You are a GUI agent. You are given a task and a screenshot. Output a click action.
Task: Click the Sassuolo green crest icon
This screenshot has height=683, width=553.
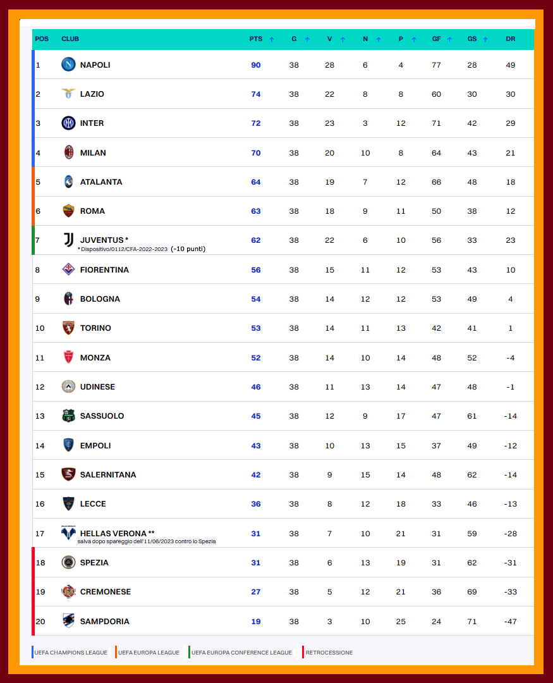coord(68,415)
